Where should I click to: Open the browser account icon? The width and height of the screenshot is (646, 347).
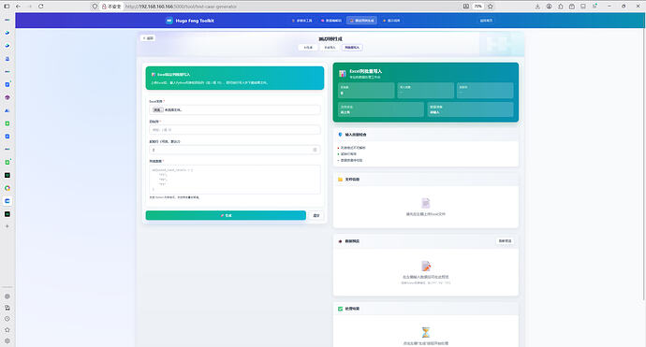[x=550, y=7]
